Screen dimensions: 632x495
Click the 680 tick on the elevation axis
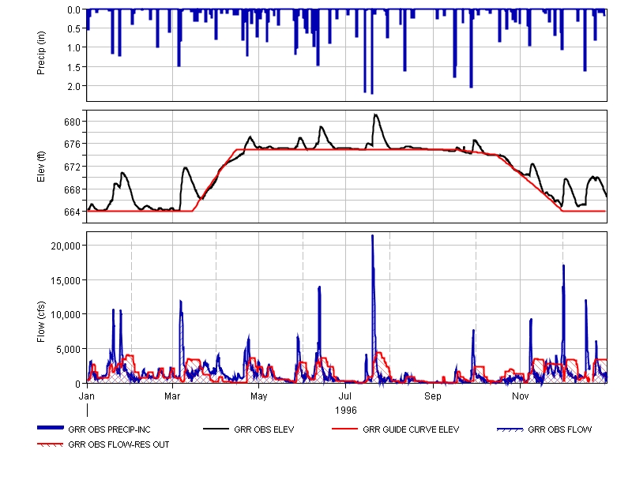point(73,122)
